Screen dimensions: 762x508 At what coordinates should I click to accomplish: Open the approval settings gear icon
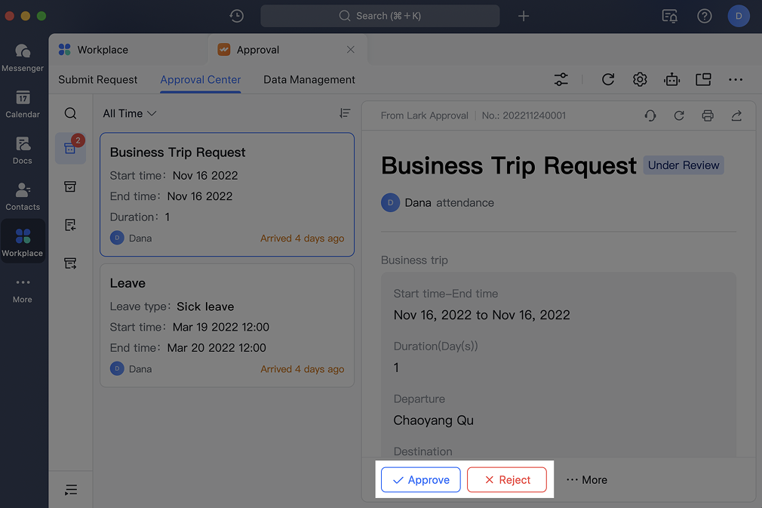pos(640,79)
